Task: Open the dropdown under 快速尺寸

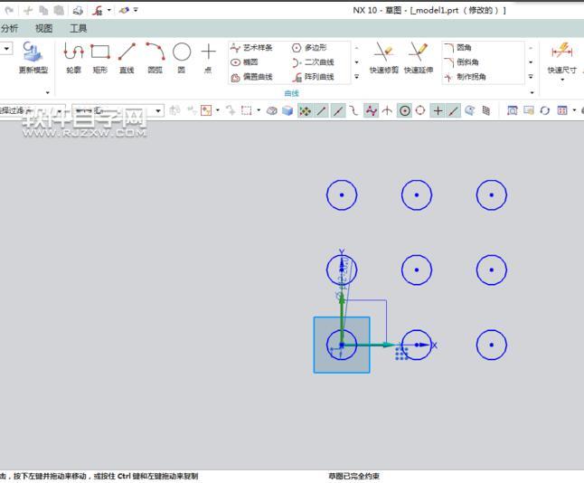Action: tap(562, 80)
